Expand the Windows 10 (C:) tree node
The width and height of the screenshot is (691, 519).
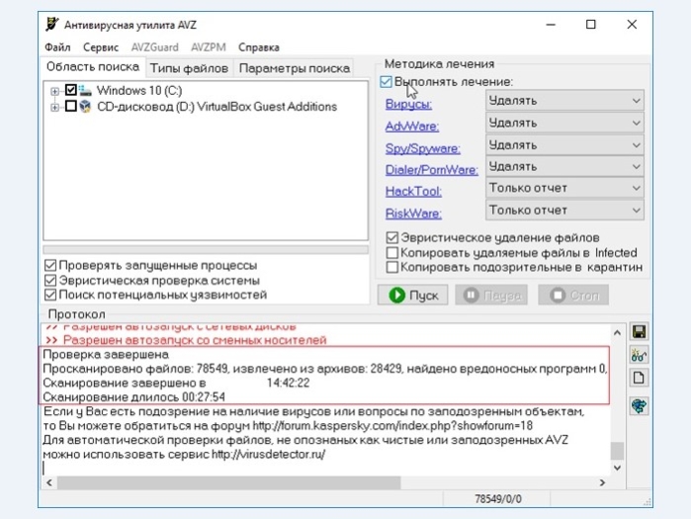coord(54,91)
